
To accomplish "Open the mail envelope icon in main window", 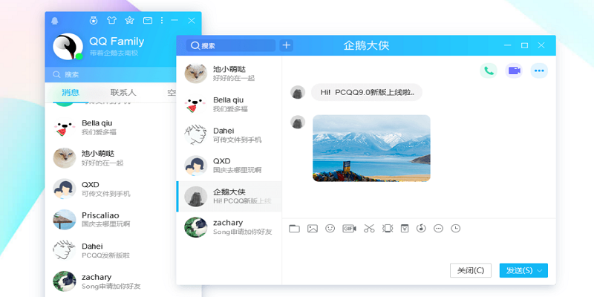I will pos(148,21).
